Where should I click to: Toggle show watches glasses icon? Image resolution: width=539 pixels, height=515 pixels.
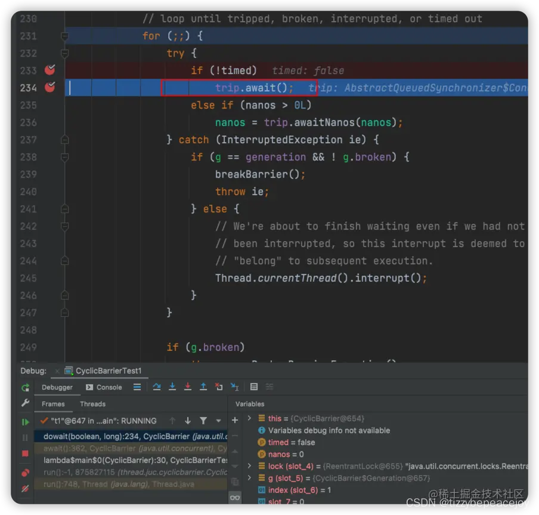[x=235, y=498]
